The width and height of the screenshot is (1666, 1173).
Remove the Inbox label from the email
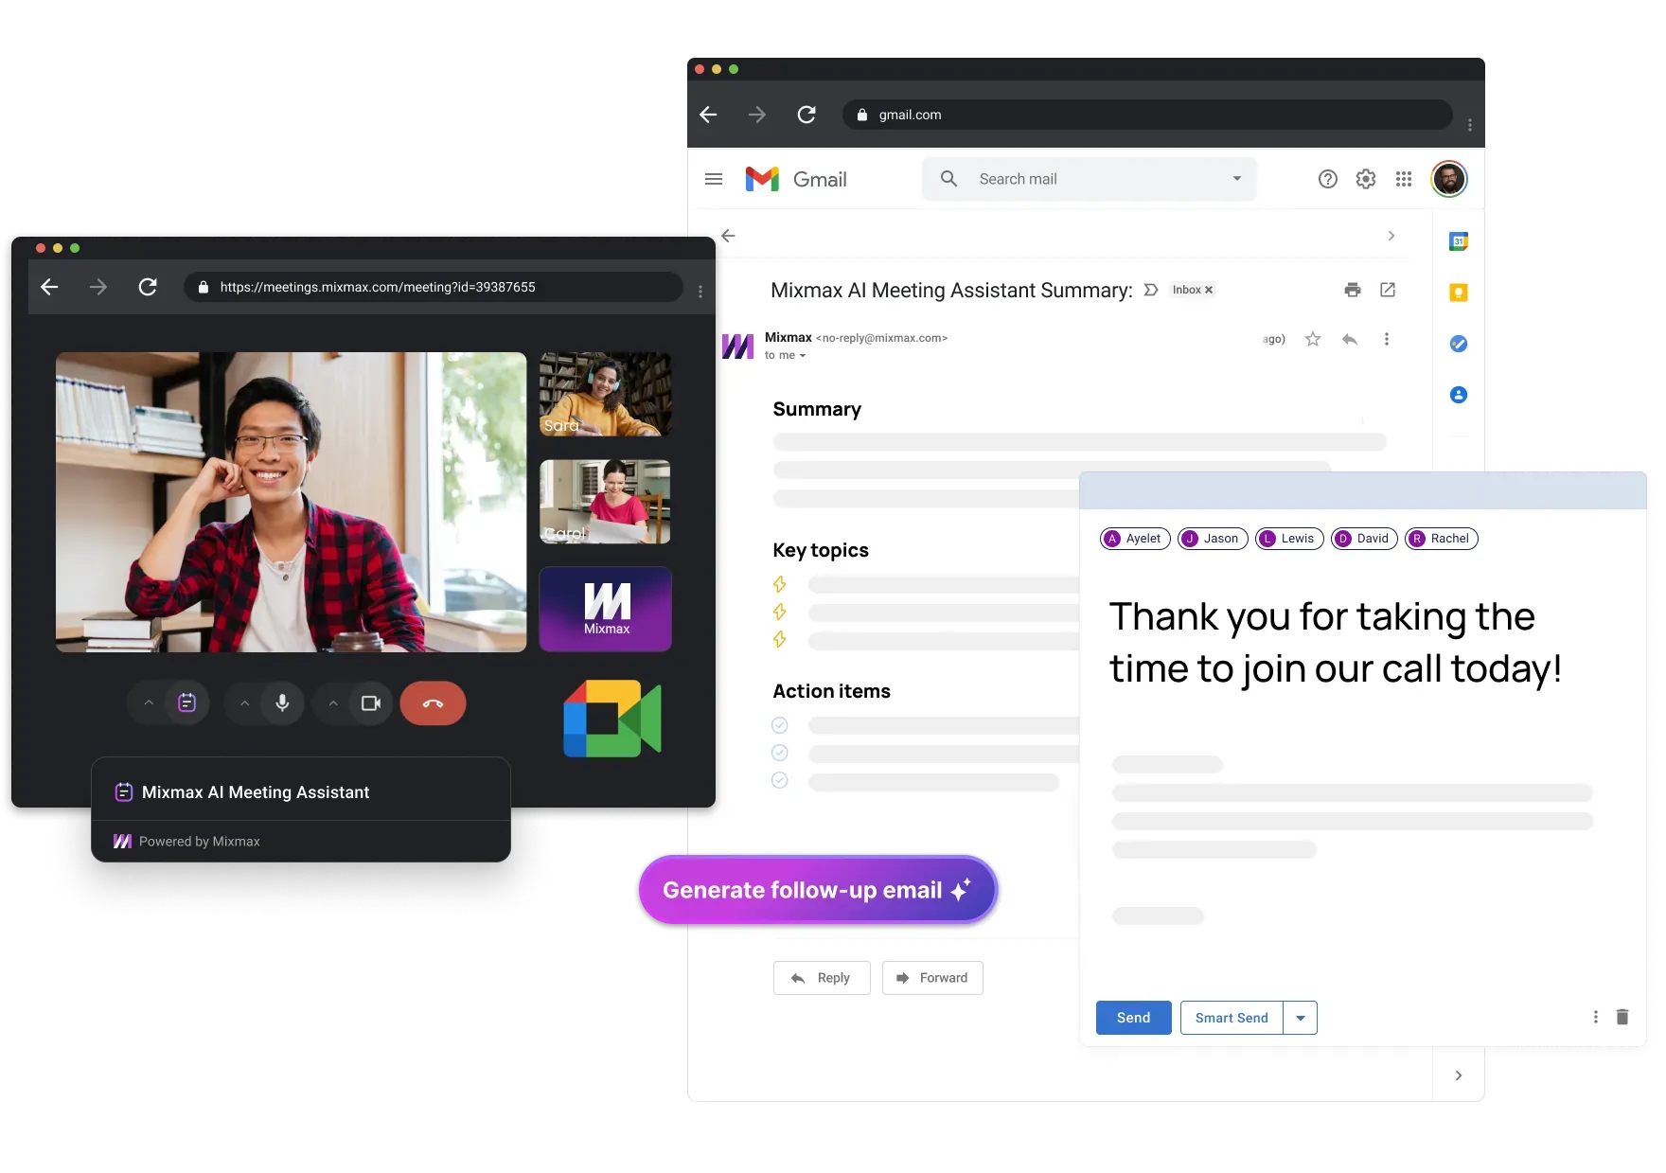pyautogui.click(x=1209, y=290)
